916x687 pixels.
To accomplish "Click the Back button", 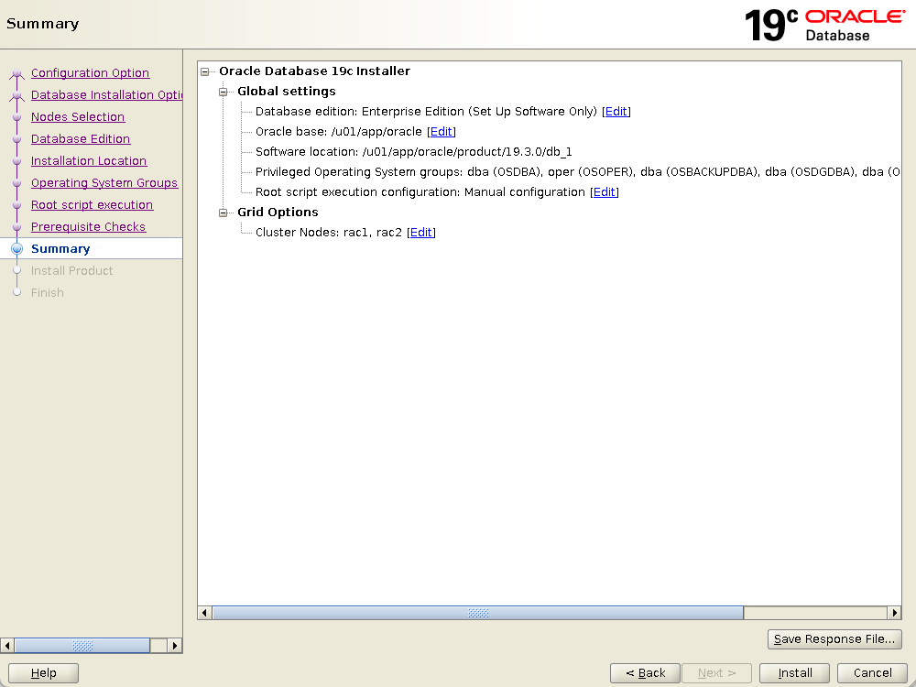I will tap(645, 673).
